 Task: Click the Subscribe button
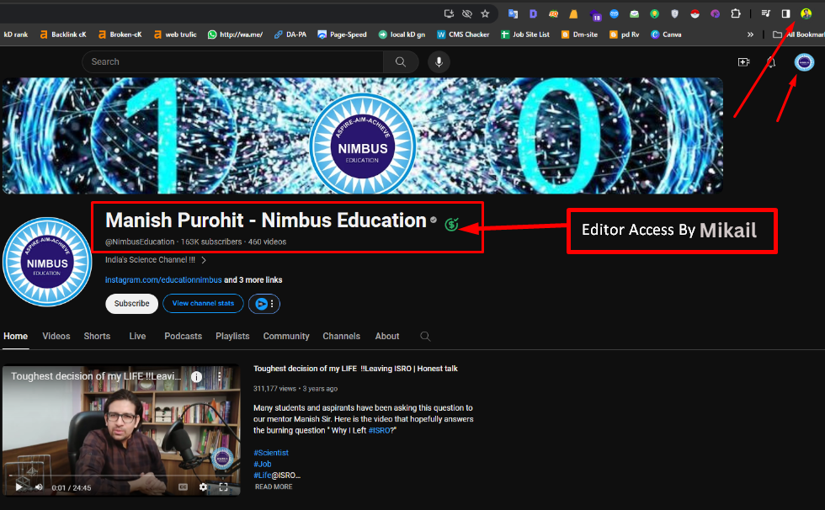[131, 303]
